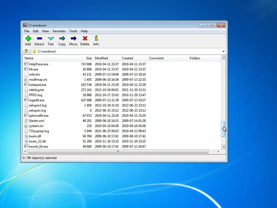Open the Help menu
The image size is (277, 208).
coord(84,31)
